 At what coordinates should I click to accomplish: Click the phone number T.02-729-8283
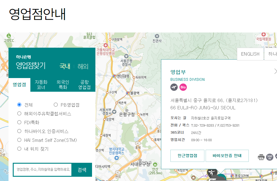click(203, 125)
